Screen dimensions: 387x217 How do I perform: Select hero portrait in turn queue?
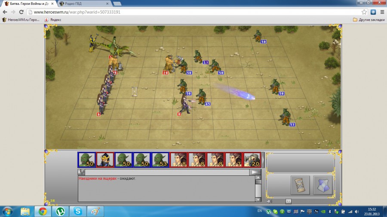105,160
